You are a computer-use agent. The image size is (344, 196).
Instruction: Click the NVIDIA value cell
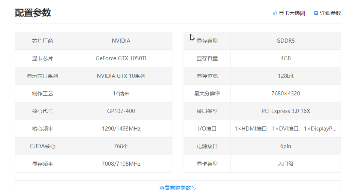(121, 41)
